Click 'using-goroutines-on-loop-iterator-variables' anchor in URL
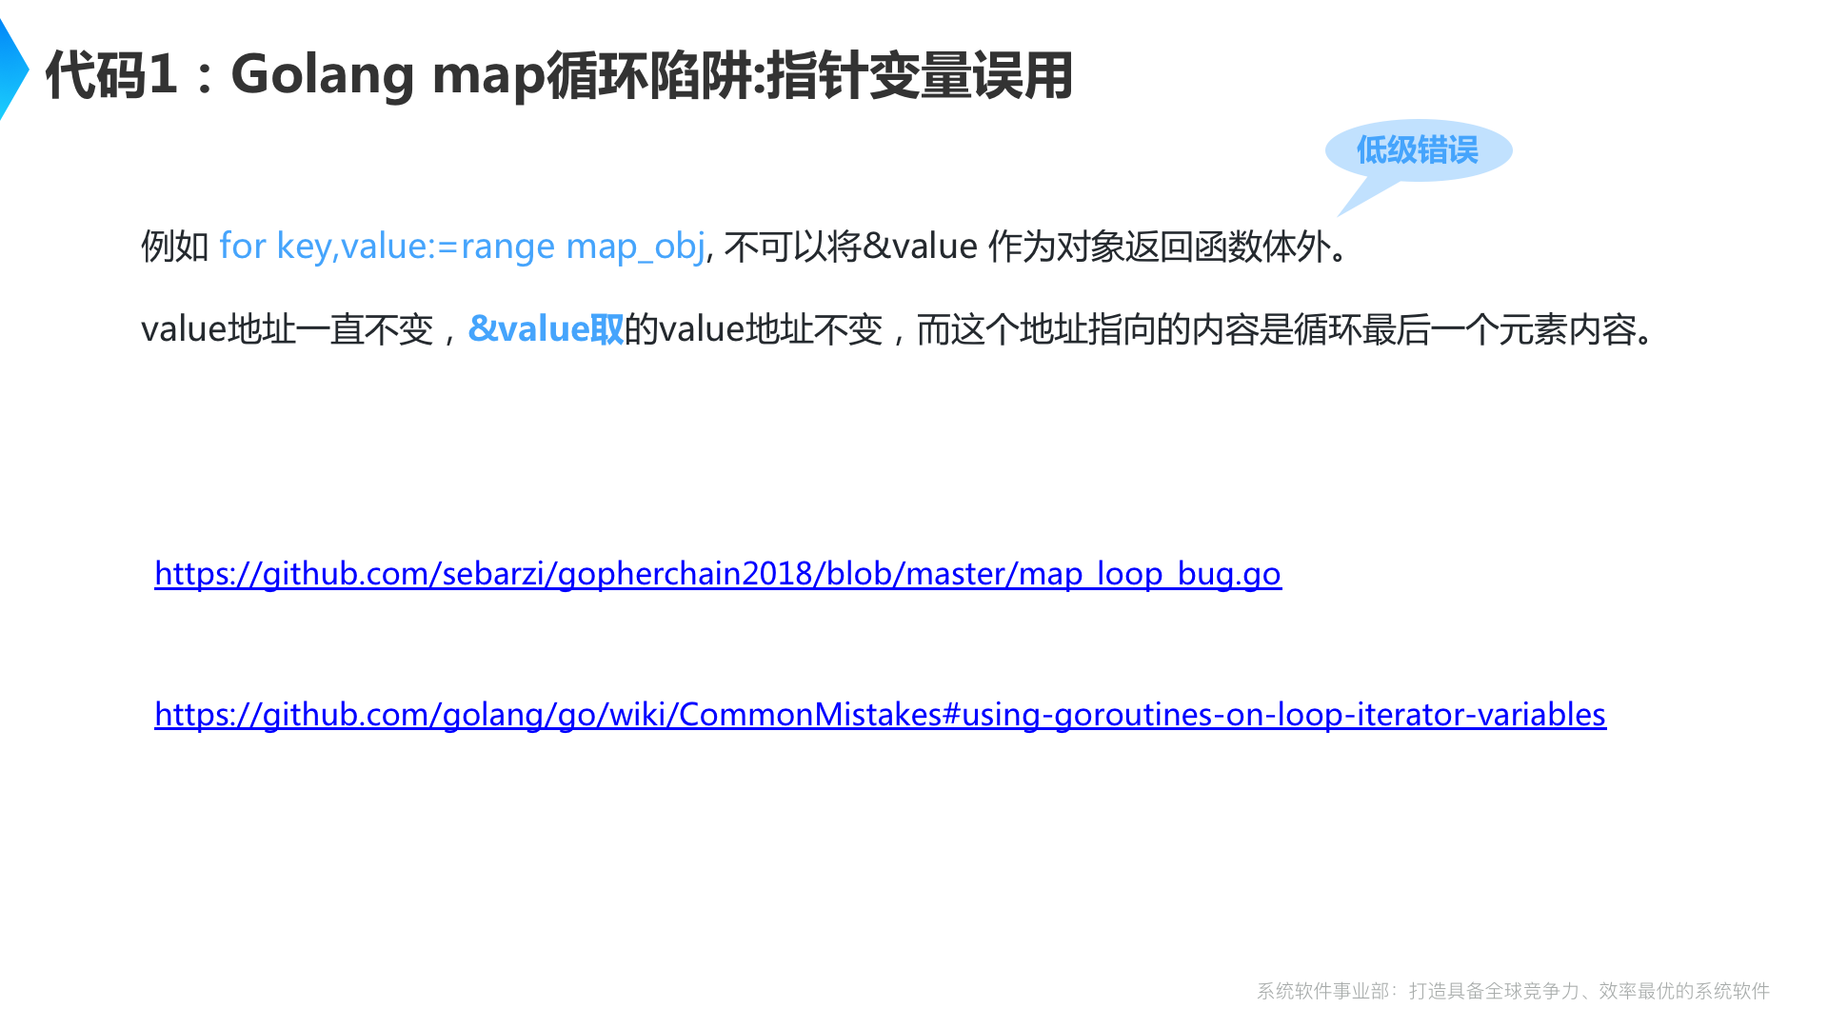1828x1028 pixels. coord(1283,715)
